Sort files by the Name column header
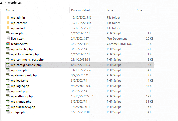The width and height of the screenshot is (178, 121). click(x=10, y=10)
